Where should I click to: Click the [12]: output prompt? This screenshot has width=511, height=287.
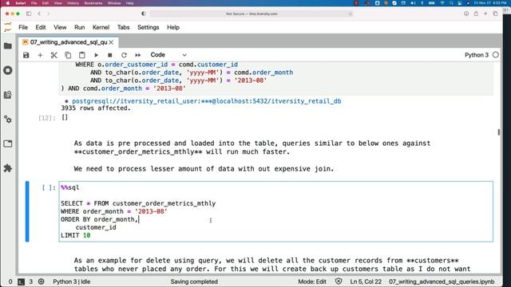[47, 118]
